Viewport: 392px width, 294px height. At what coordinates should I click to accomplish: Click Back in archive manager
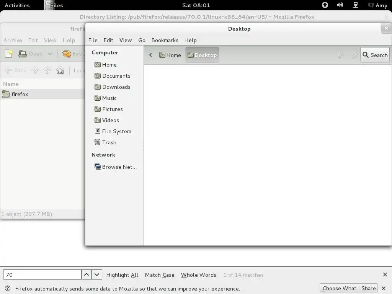tap(15, 70)
